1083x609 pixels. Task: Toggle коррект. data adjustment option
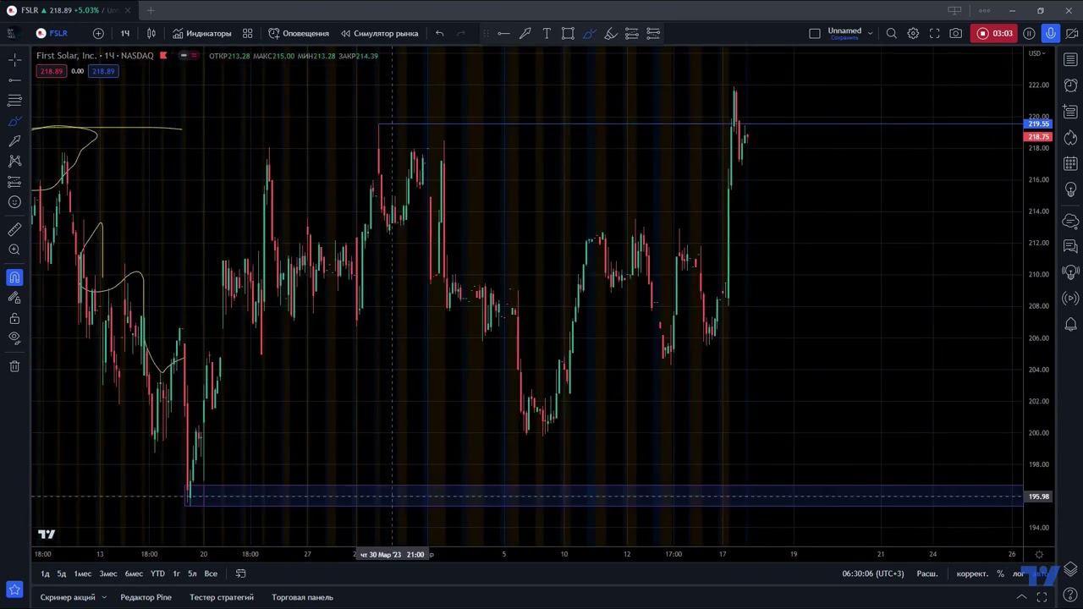[x=972, y=573]
